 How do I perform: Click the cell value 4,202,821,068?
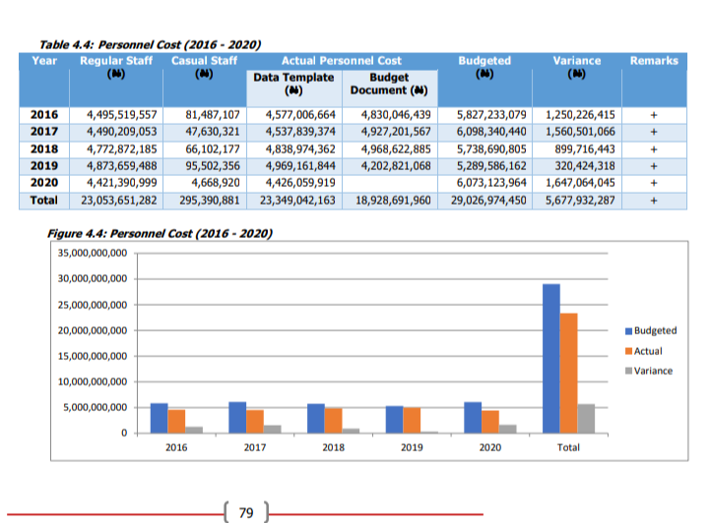point(396,165)
